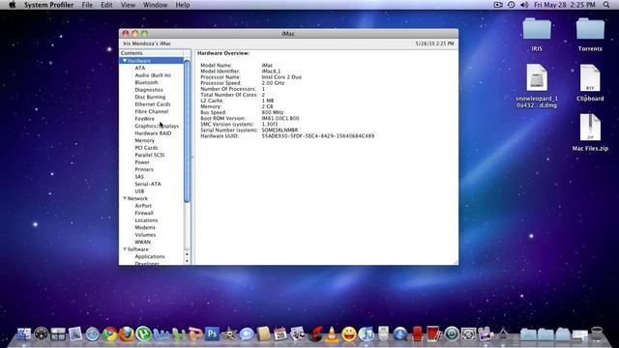The width and height of the screenshot is (619, 348).
Task: Select Ethernet Cards in the sidebar
Action: coord(152,104)
